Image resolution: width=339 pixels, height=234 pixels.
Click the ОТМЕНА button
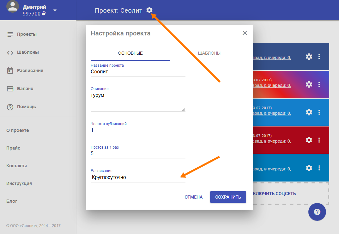click(193, 197)
